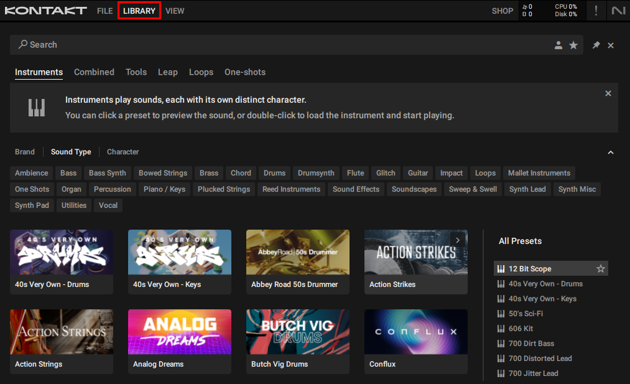Click the exclamation alert icon
This screenshot has width=630, height=384.
(596, 11)
